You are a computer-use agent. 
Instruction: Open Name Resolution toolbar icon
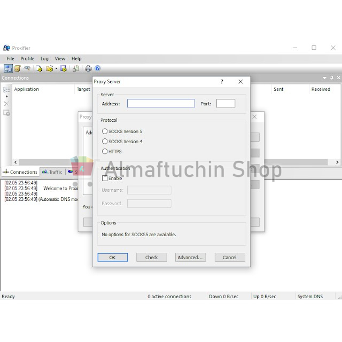click(x=27, y=68)
